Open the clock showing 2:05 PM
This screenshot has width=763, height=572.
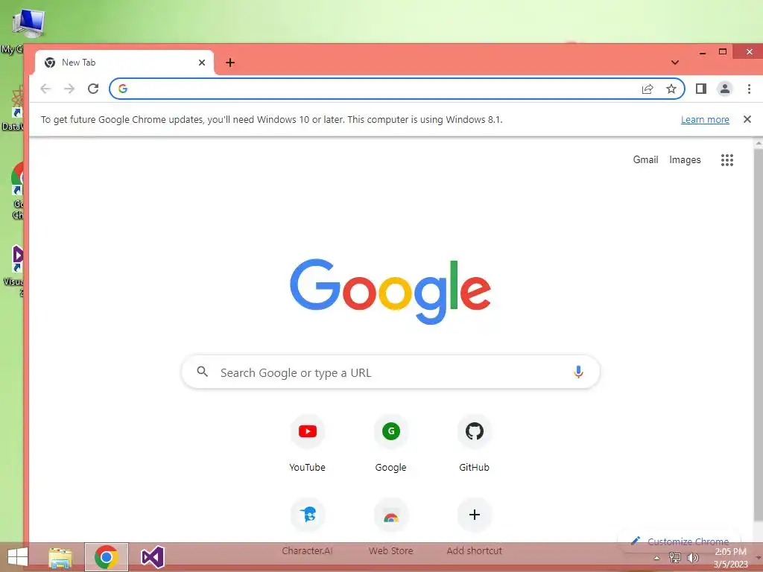[x=730, y=558]
